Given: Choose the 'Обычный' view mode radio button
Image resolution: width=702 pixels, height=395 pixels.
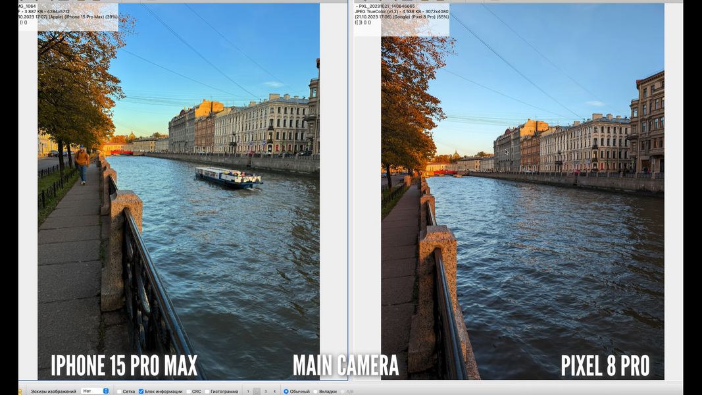Looking at the screenshot, I should 286,391.
